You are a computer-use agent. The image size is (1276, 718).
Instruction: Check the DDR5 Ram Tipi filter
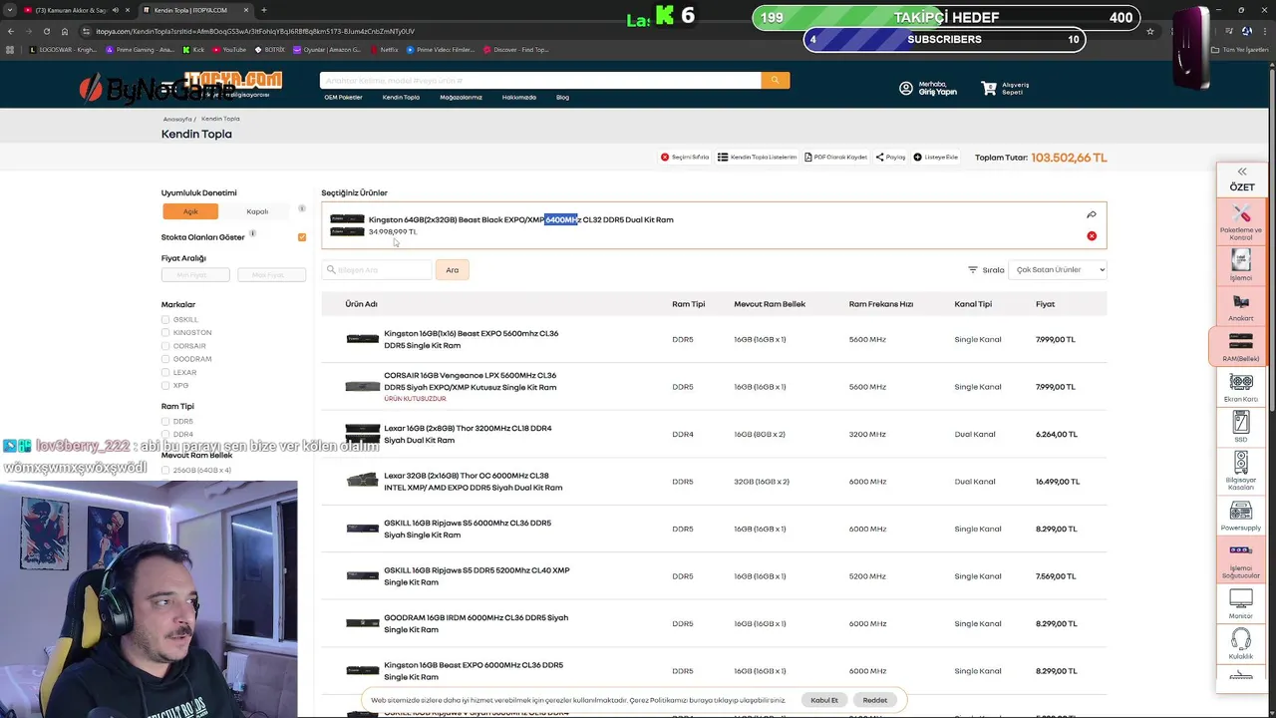[165, 421]
